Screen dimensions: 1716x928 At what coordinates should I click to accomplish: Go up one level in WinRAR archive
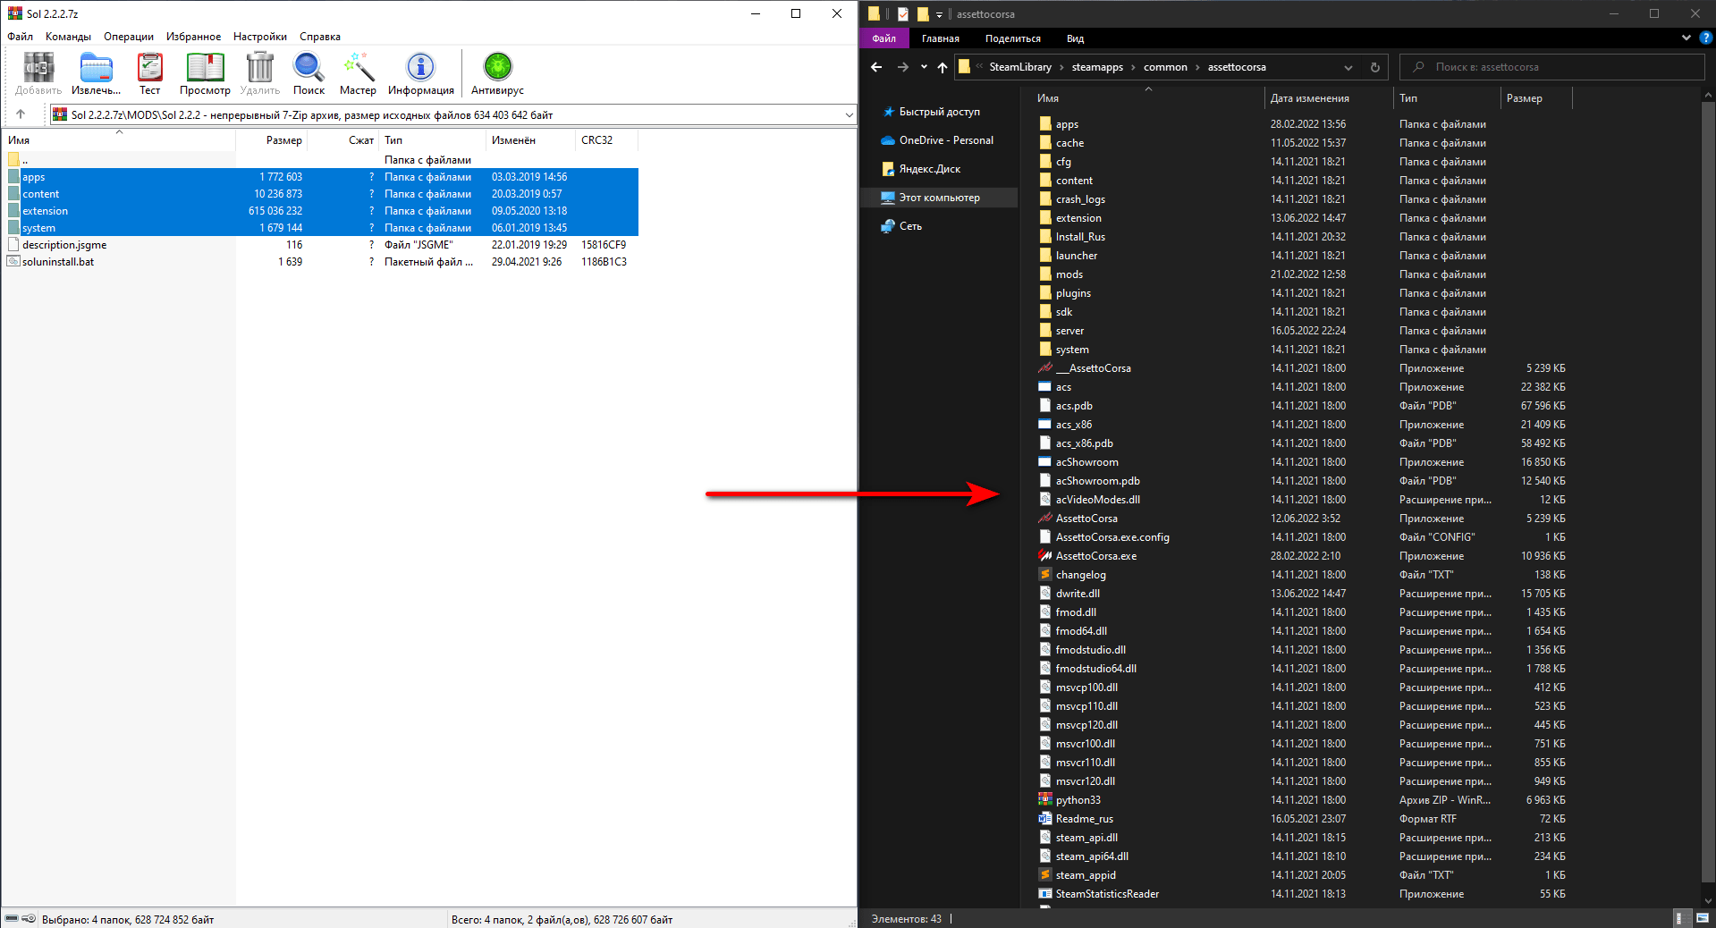coord(21,114)
